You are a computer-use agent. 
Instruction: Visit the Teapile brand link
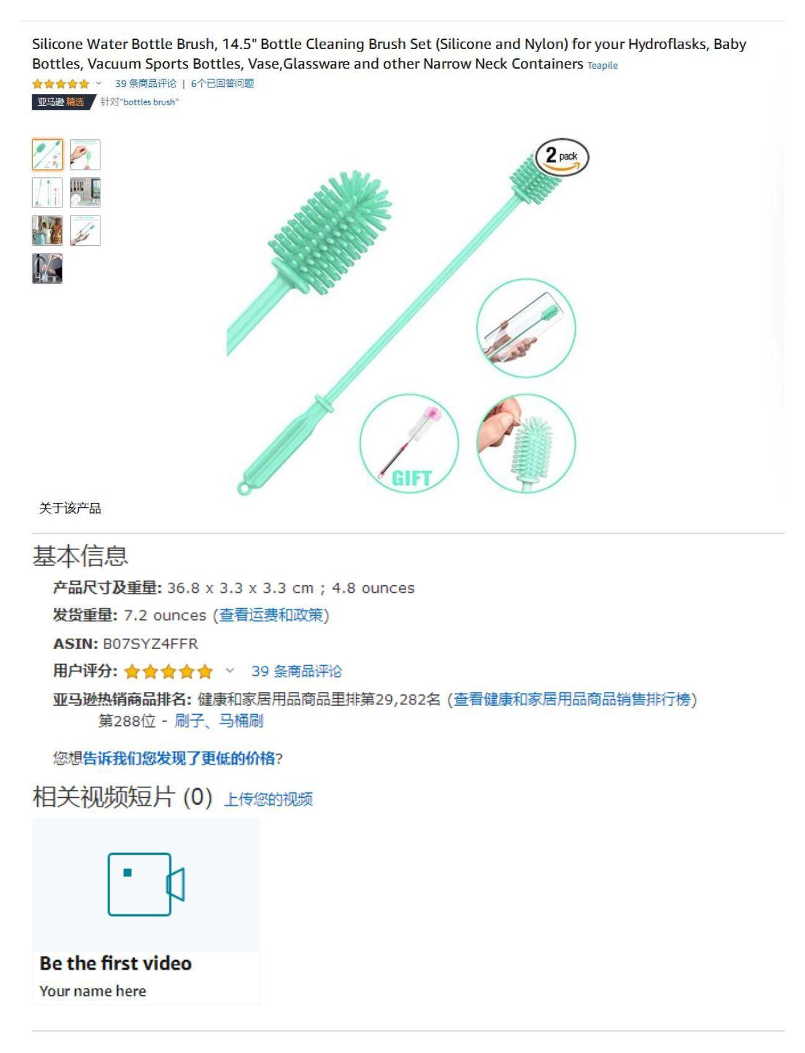click(x=603, y=65)
